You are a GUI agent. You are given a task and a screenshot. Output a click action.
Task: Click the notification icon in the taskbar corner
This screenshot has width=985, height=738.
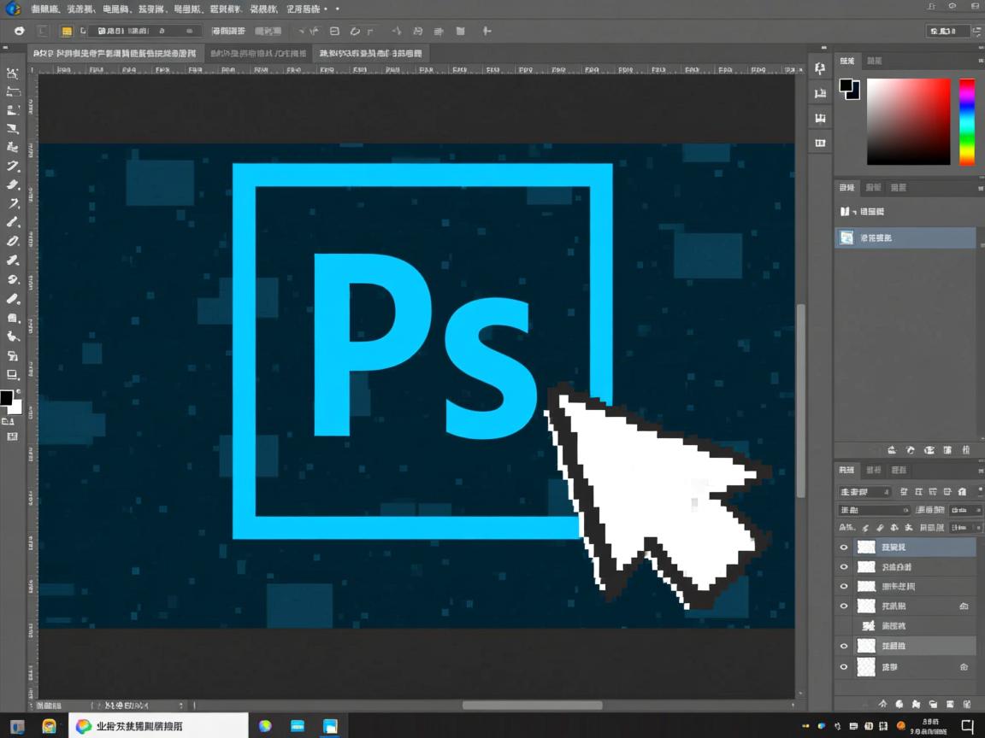(967, 726)
